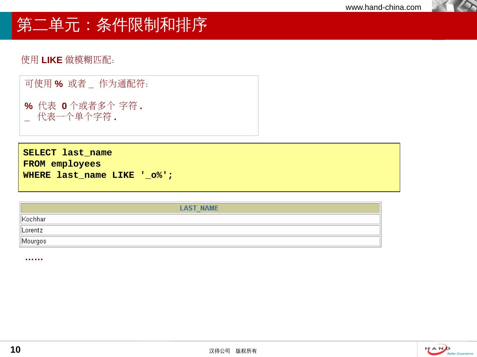Open the www.hand-china.com link
This screenshot has height=357, width=477.
point(383,7)
